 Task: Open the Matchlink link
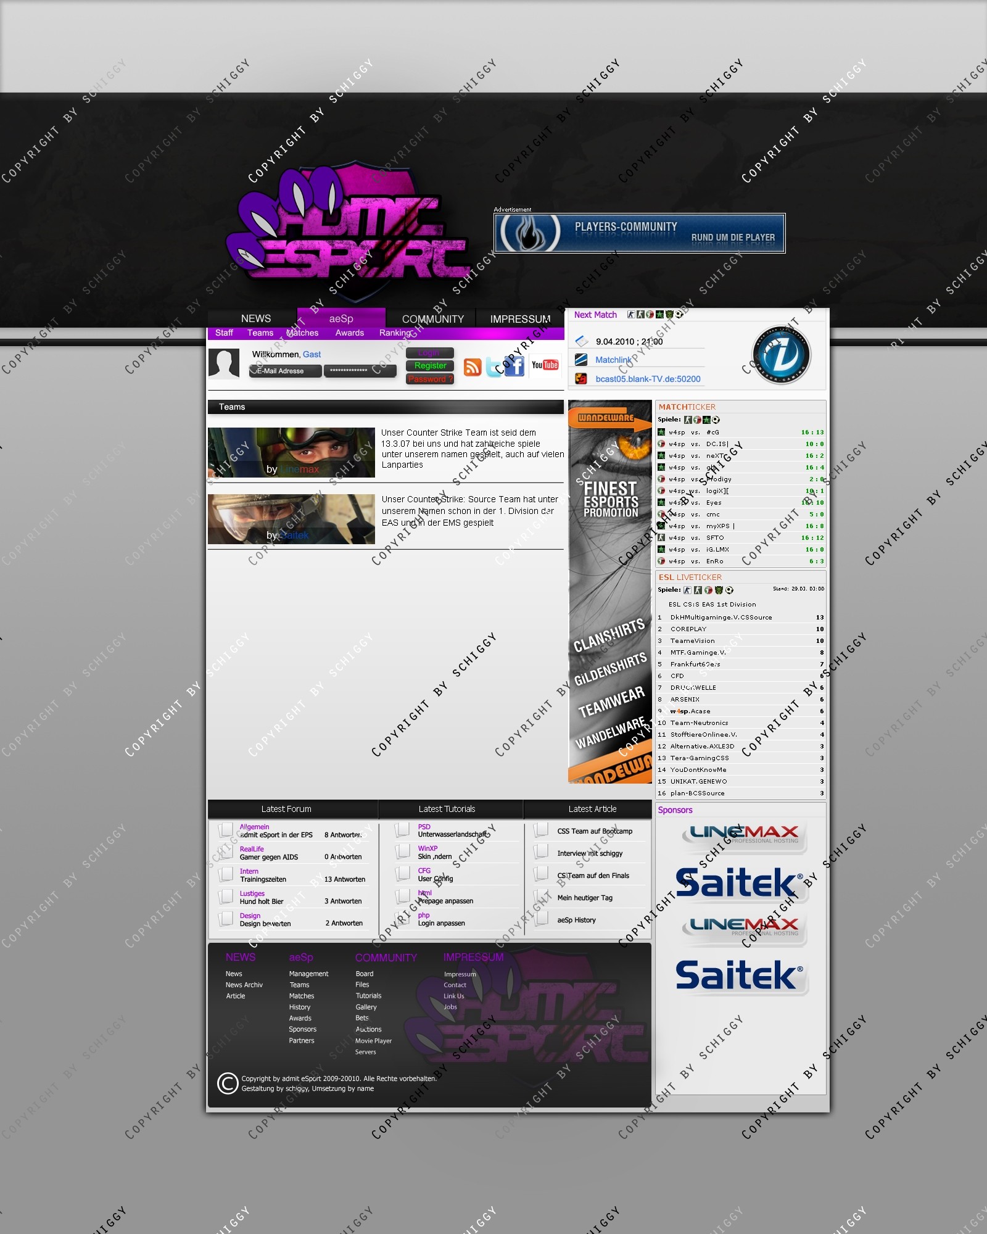point(613,360)
